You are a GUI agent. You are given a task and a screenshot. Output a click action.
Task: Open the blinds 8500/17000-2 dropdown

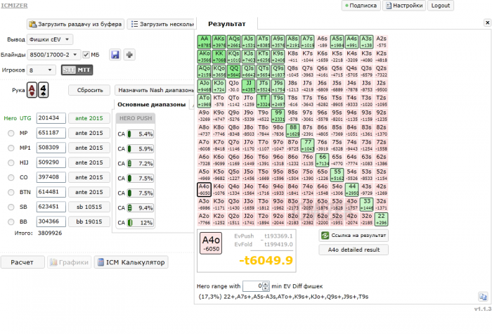pos(54,55)
